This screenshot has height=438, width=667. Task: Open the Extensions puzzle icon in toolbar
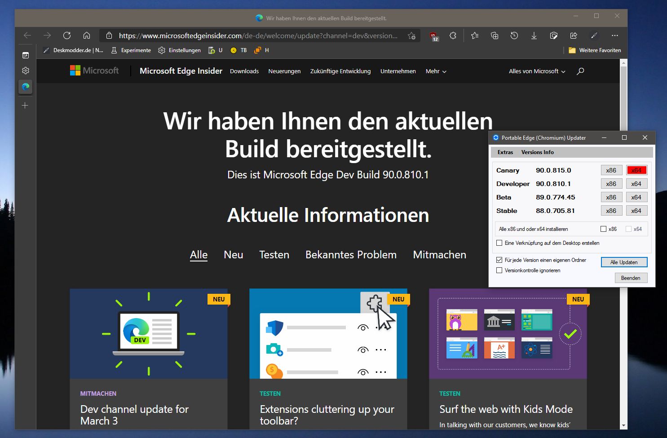(453, 35)
